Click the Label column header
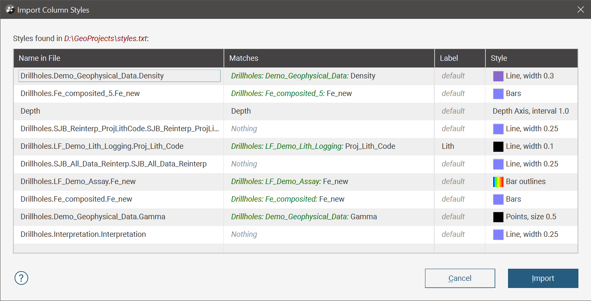This screenshot has height=301, width=591. coord(459,58)
